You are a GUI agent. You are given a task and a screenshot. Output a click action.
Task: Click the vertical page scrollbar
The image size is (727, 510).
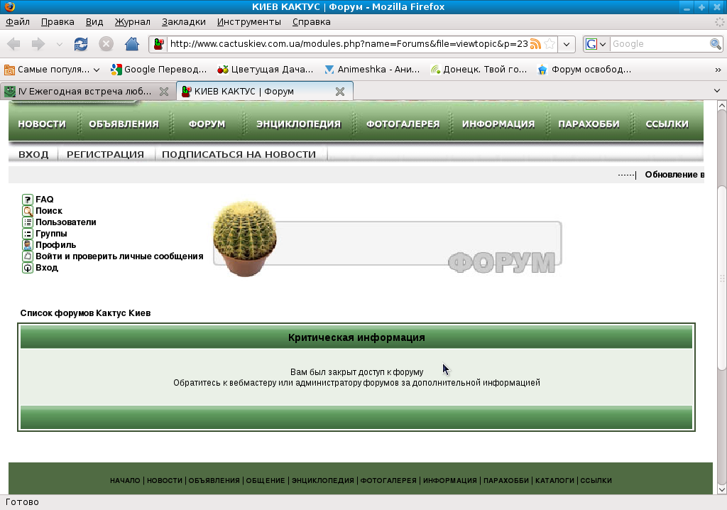tap(721, 277)
